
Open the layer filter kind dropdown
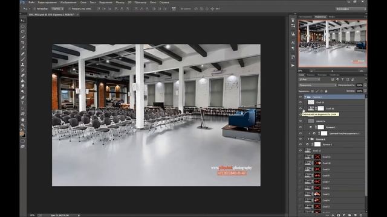(310, 80)
